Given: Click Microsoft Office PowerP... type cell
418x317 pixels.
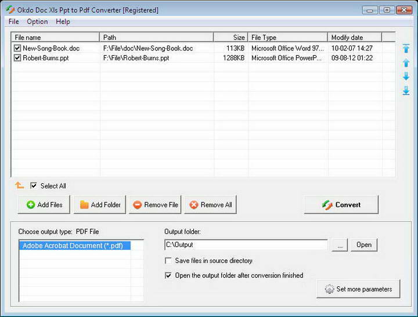Looking at the screenshot, I should coord(286,58).
